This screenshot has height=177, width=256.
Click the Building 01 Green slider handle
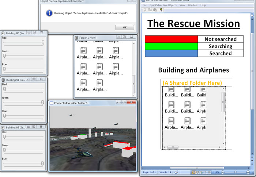click(43, 103)
